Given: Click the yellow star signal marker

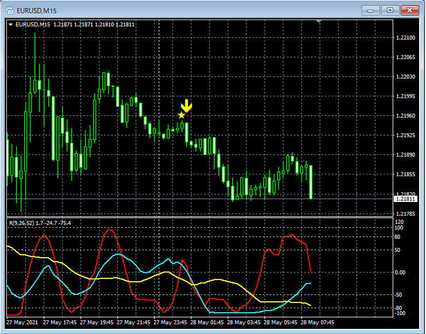Looking at the screenshot, I should [x=181, y=115].
